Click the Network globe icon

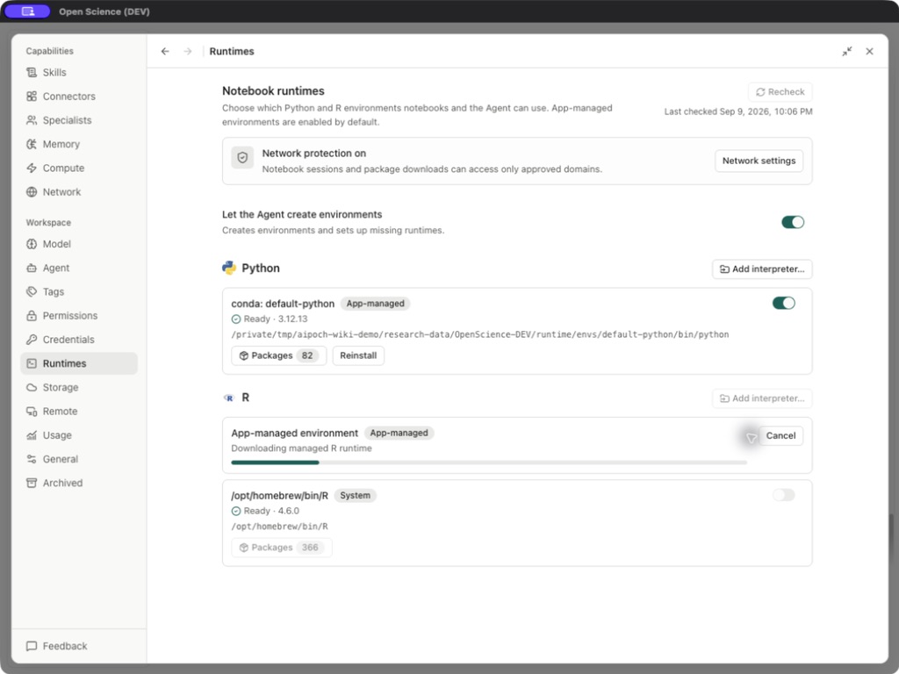(x=32, y=192)
